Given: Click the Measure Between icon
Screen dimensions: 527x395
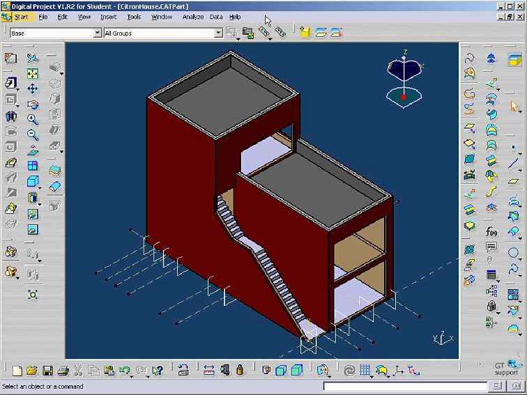Looking at the screenshot, I should tap(208, 371).
